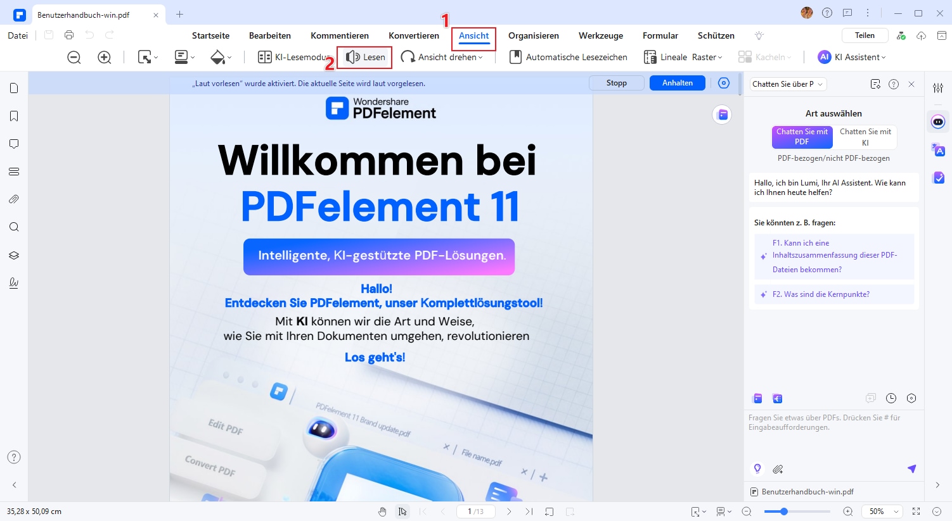
Task: Open the checkmark proofreading icon in right sidebar
Action: (939, 178)
